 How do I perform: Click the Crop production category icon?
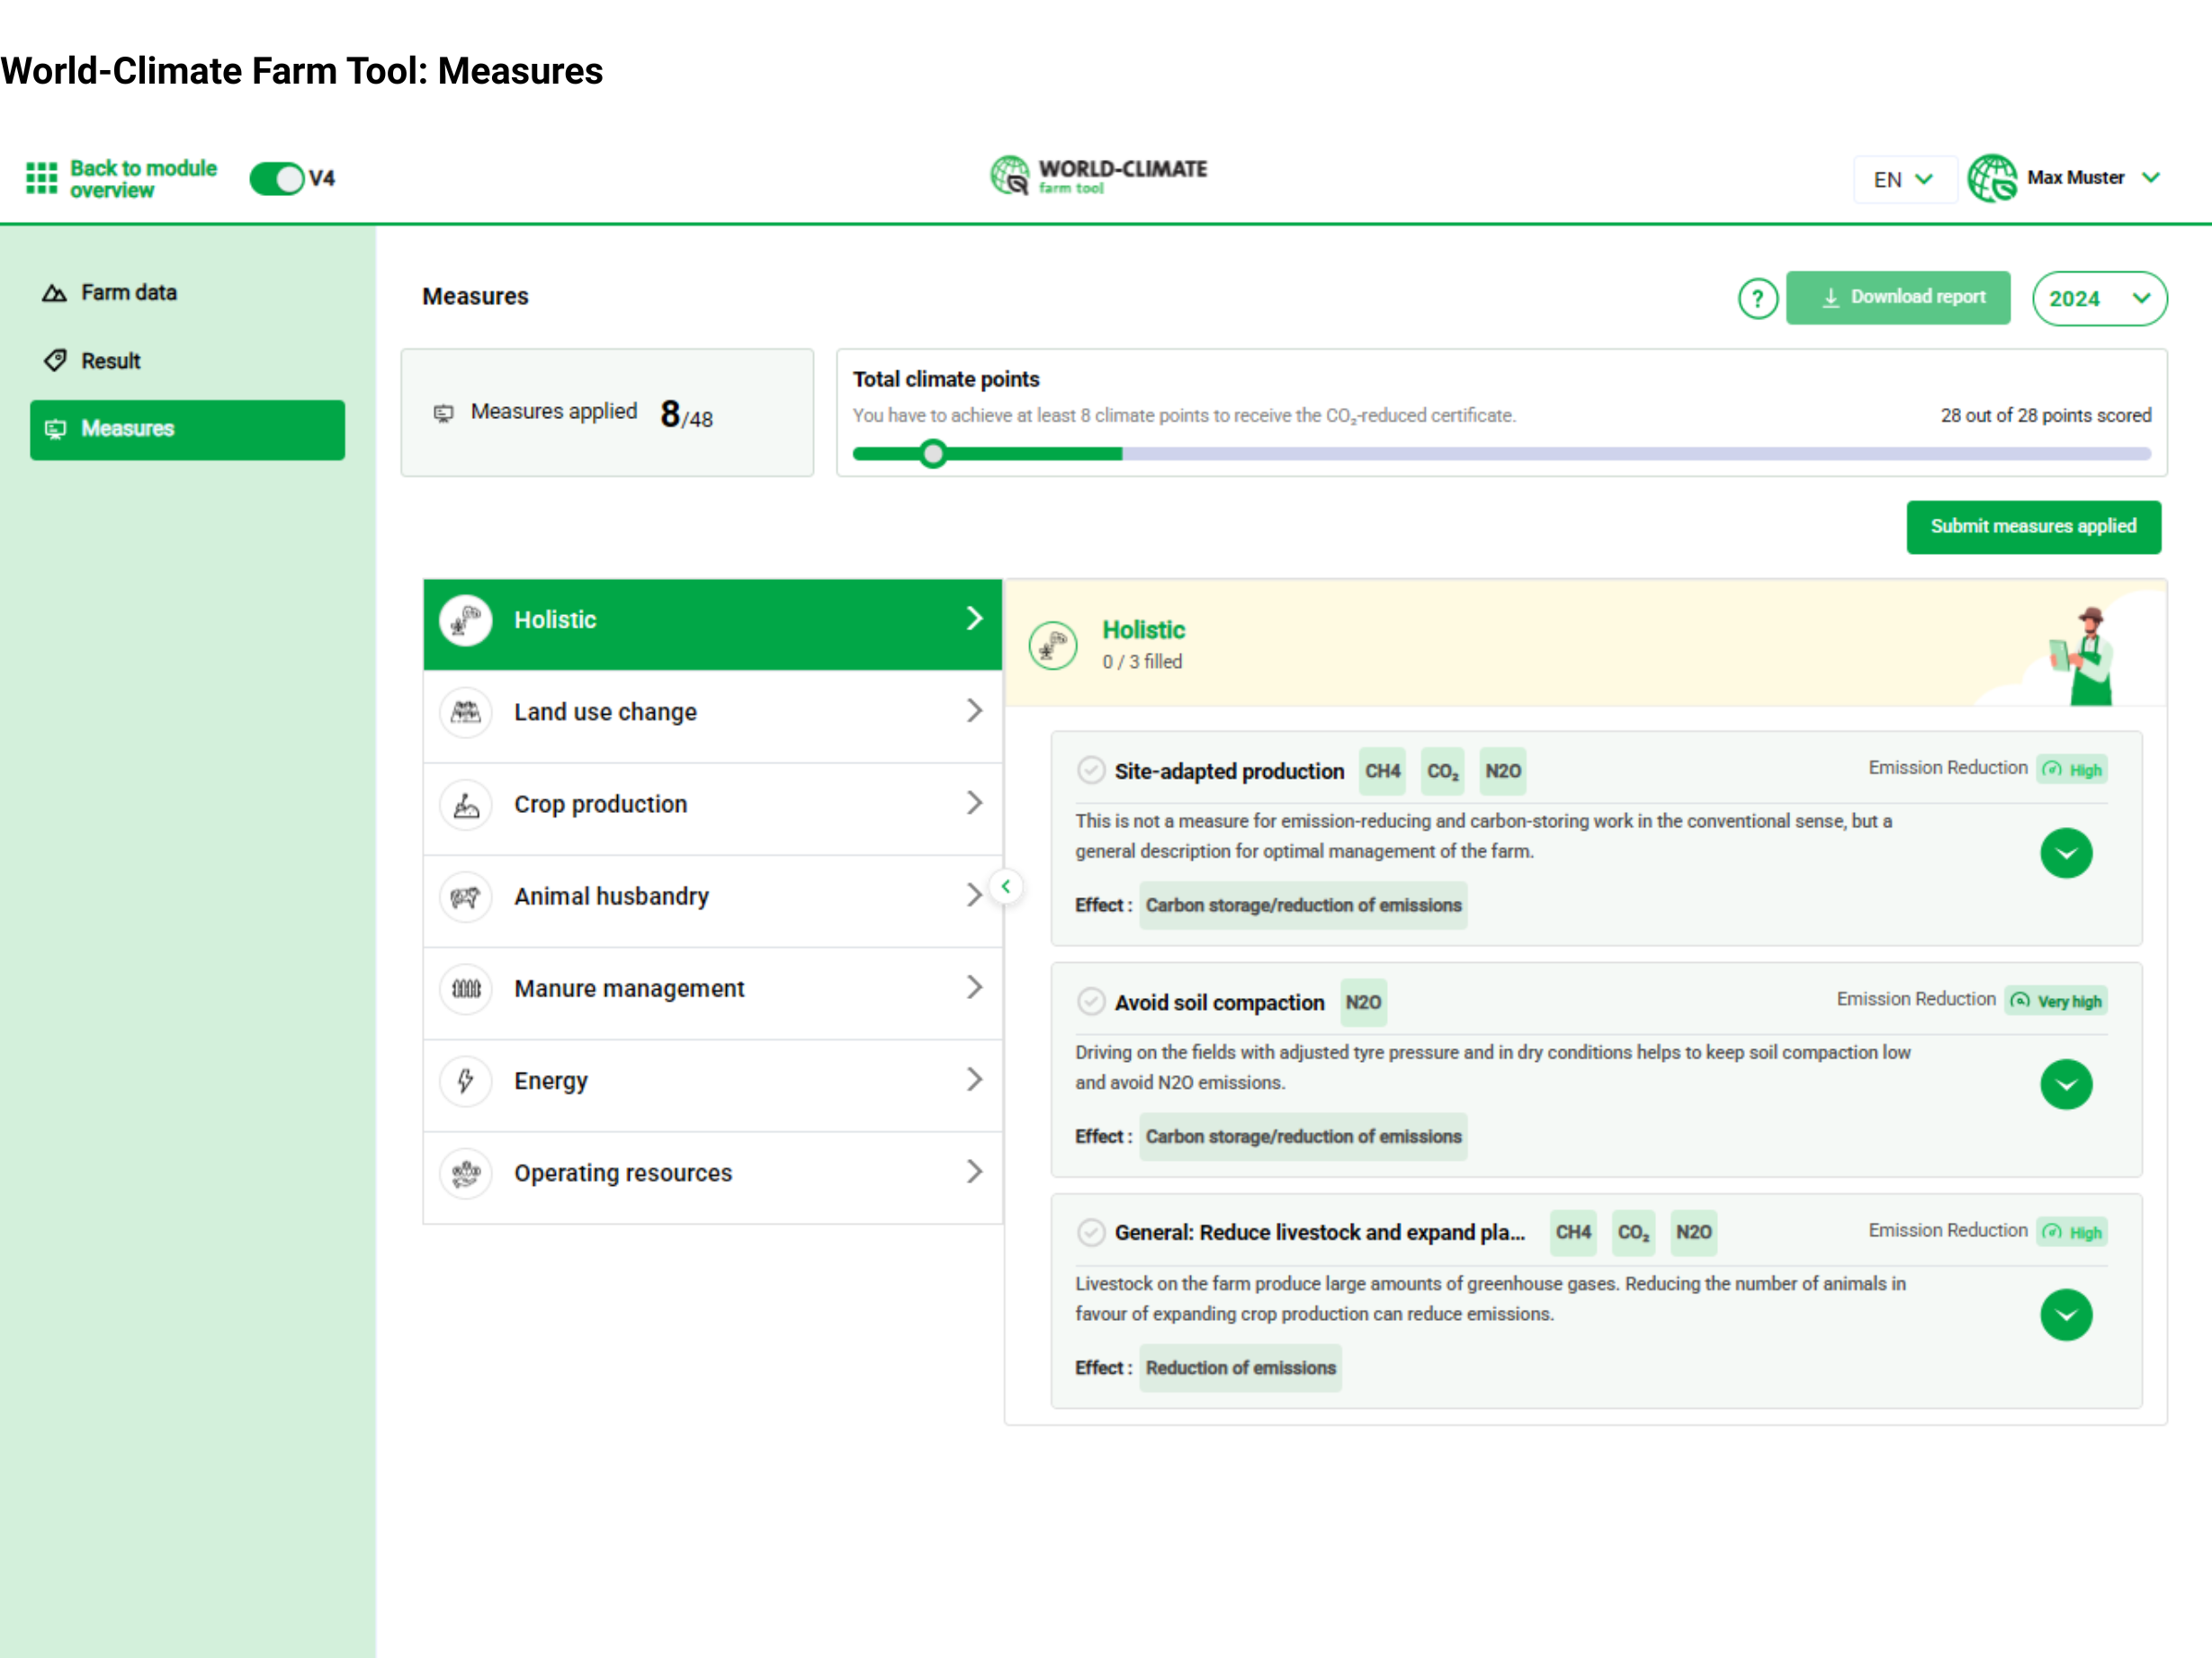(466, 805)
